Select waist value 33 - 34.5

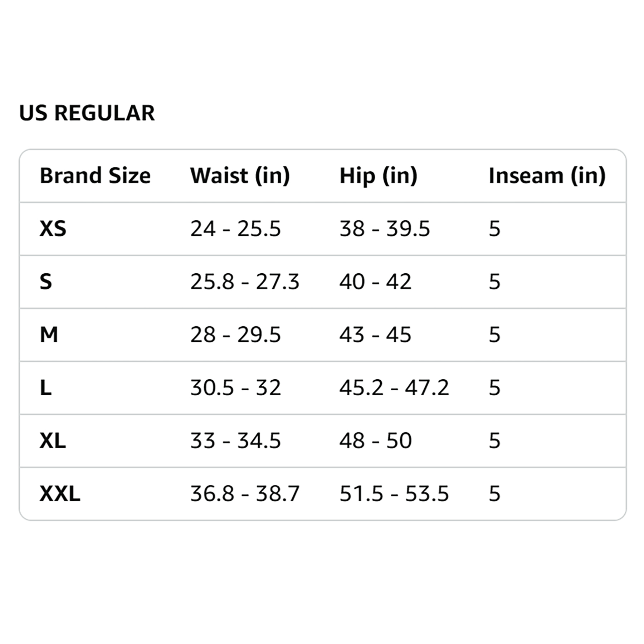click(x=235, y=440)
